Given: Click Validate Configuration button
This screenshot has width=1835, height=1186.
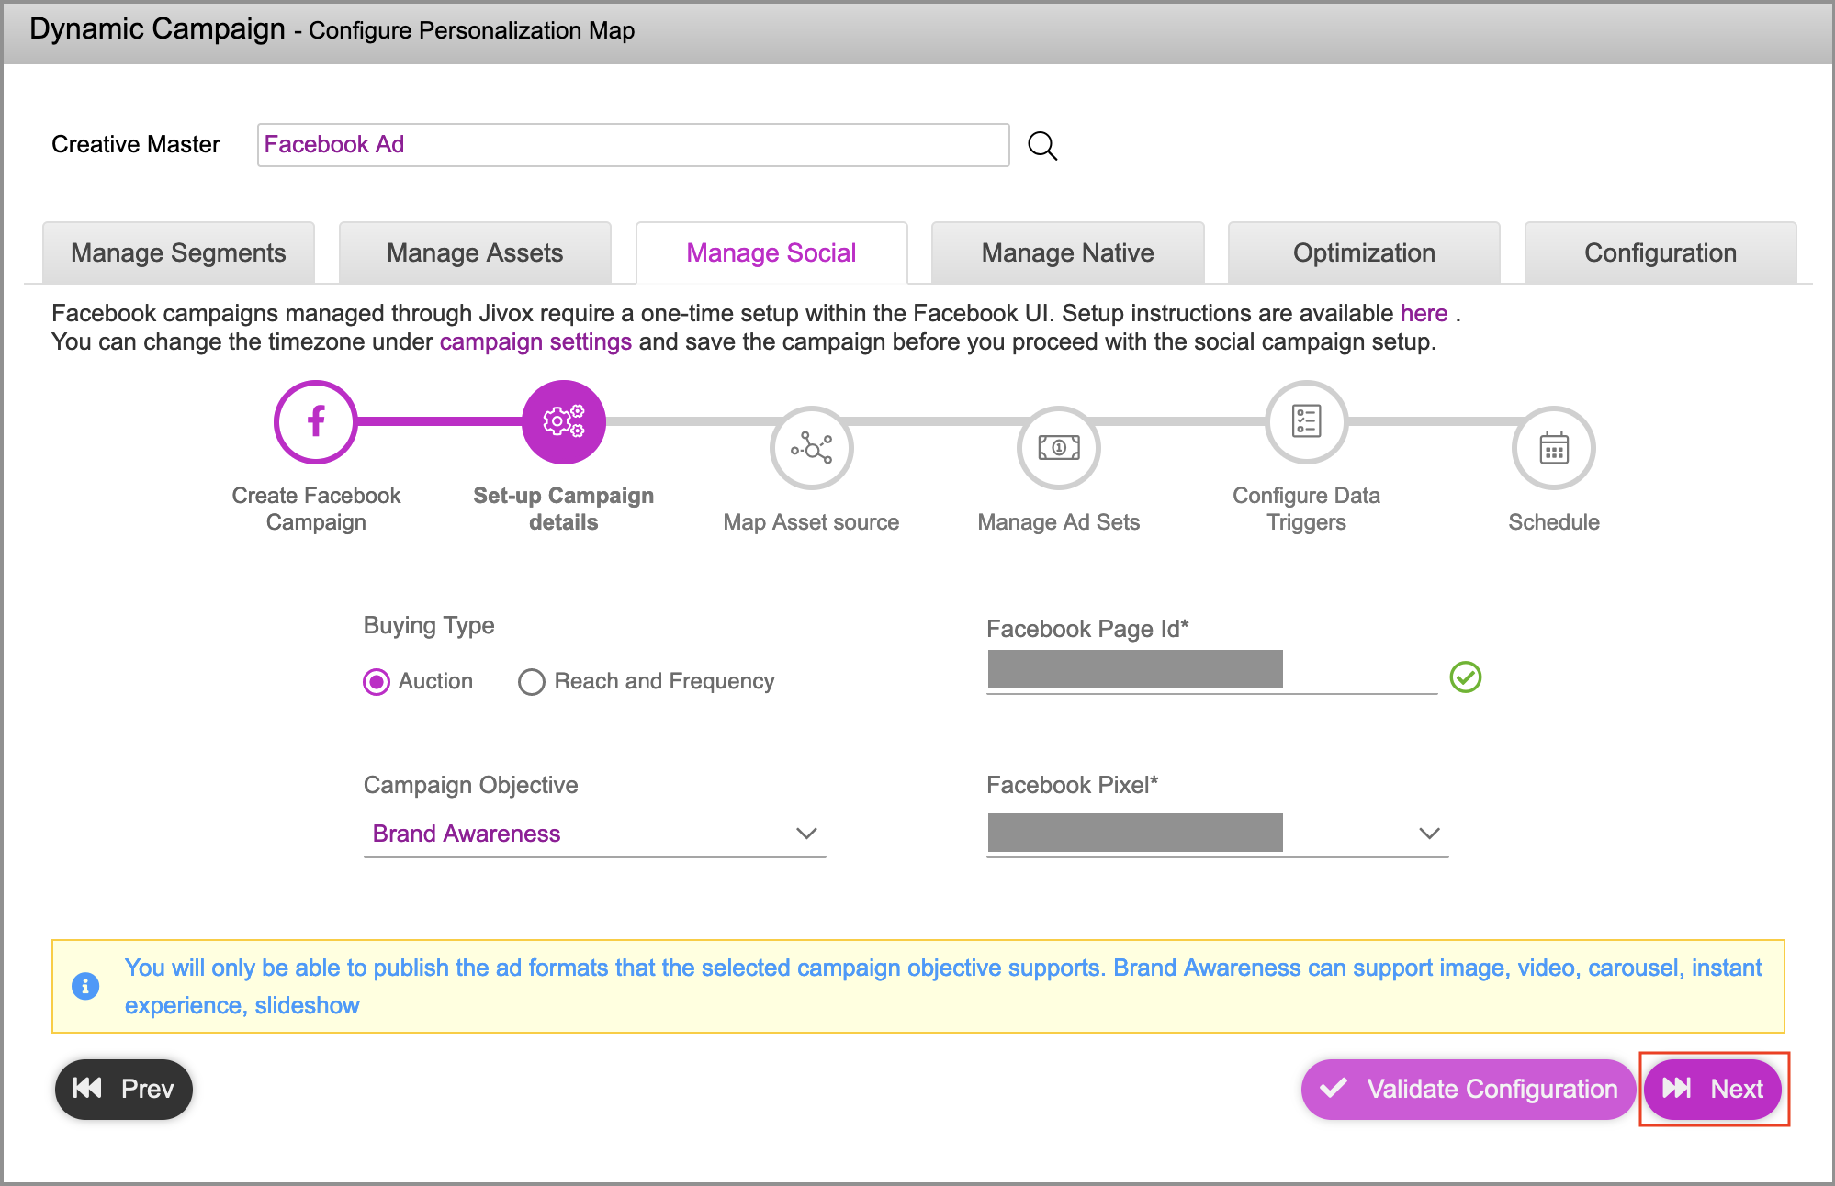Looking at the screenshot, I should pos(1468,1089).
